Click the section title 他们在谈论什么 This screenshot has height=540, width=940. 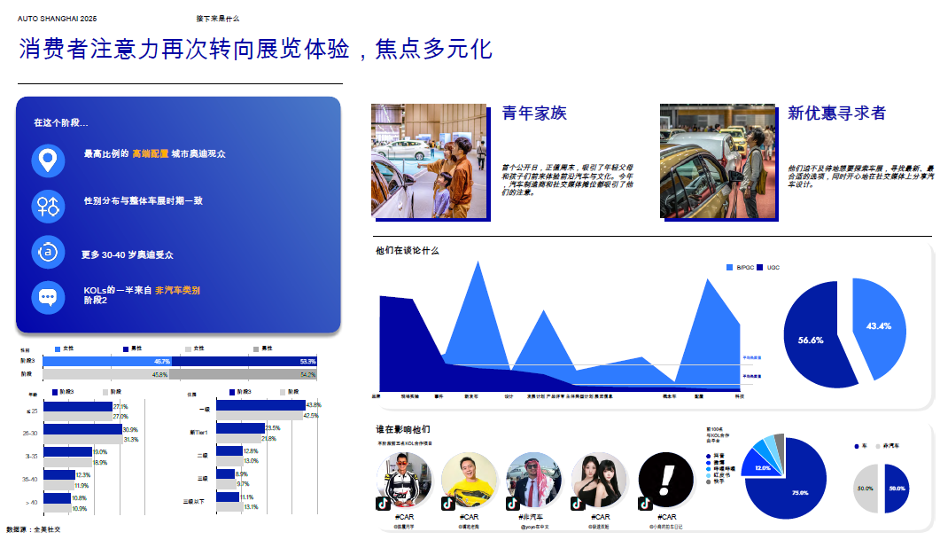pos(407,251)
